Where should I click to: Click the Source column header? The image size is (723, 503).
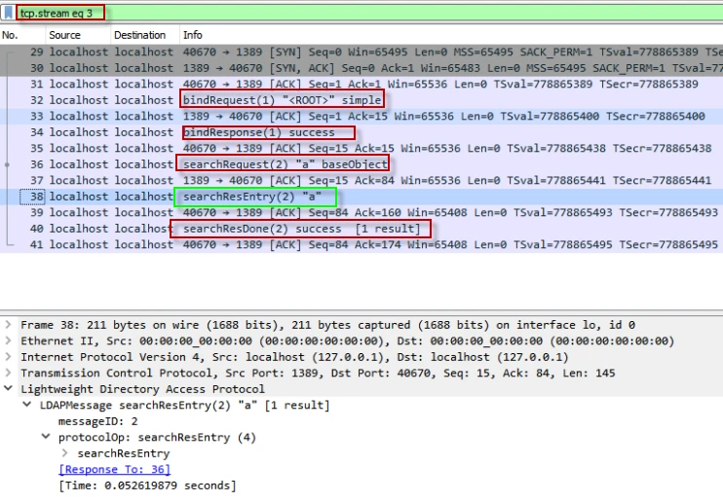click(64, 35)
